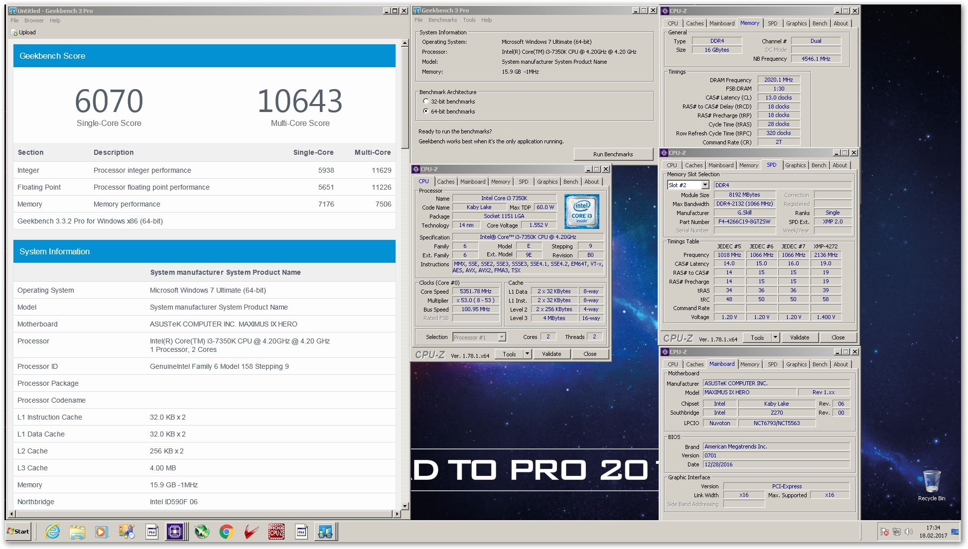The width and height of the screenshot is (968, 549).
Task: Click the green sphere taskbar icon
Action: click(202, 532)
